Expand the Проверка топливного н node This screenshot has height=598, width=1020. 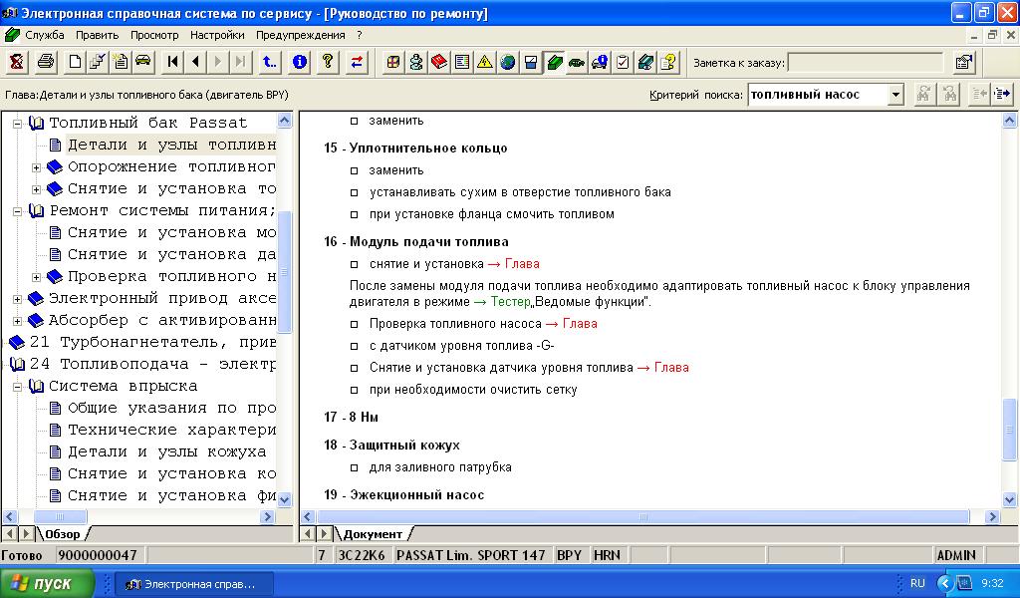37,277
